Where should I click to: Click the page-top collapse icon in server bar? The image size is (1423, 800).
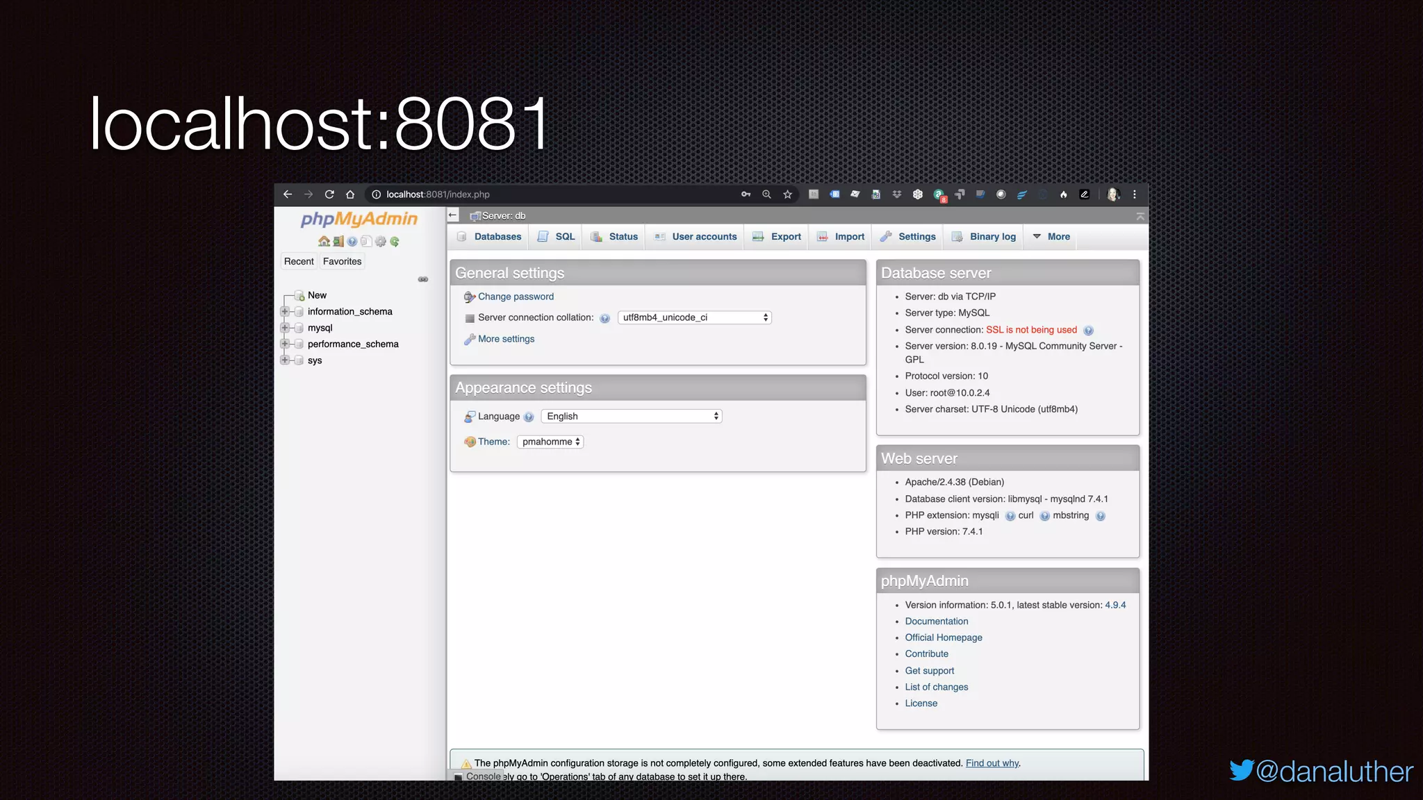[1140, 216]
